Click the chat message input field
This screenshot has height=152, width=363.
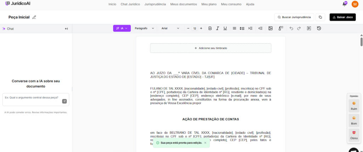point(36,99)
